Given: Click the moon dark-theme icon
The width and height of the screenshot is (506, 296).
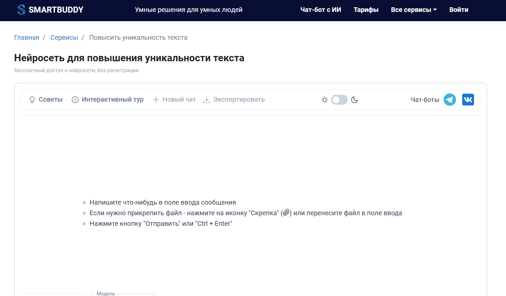Looking at the screenshot, I should click(x=354, y=100).
